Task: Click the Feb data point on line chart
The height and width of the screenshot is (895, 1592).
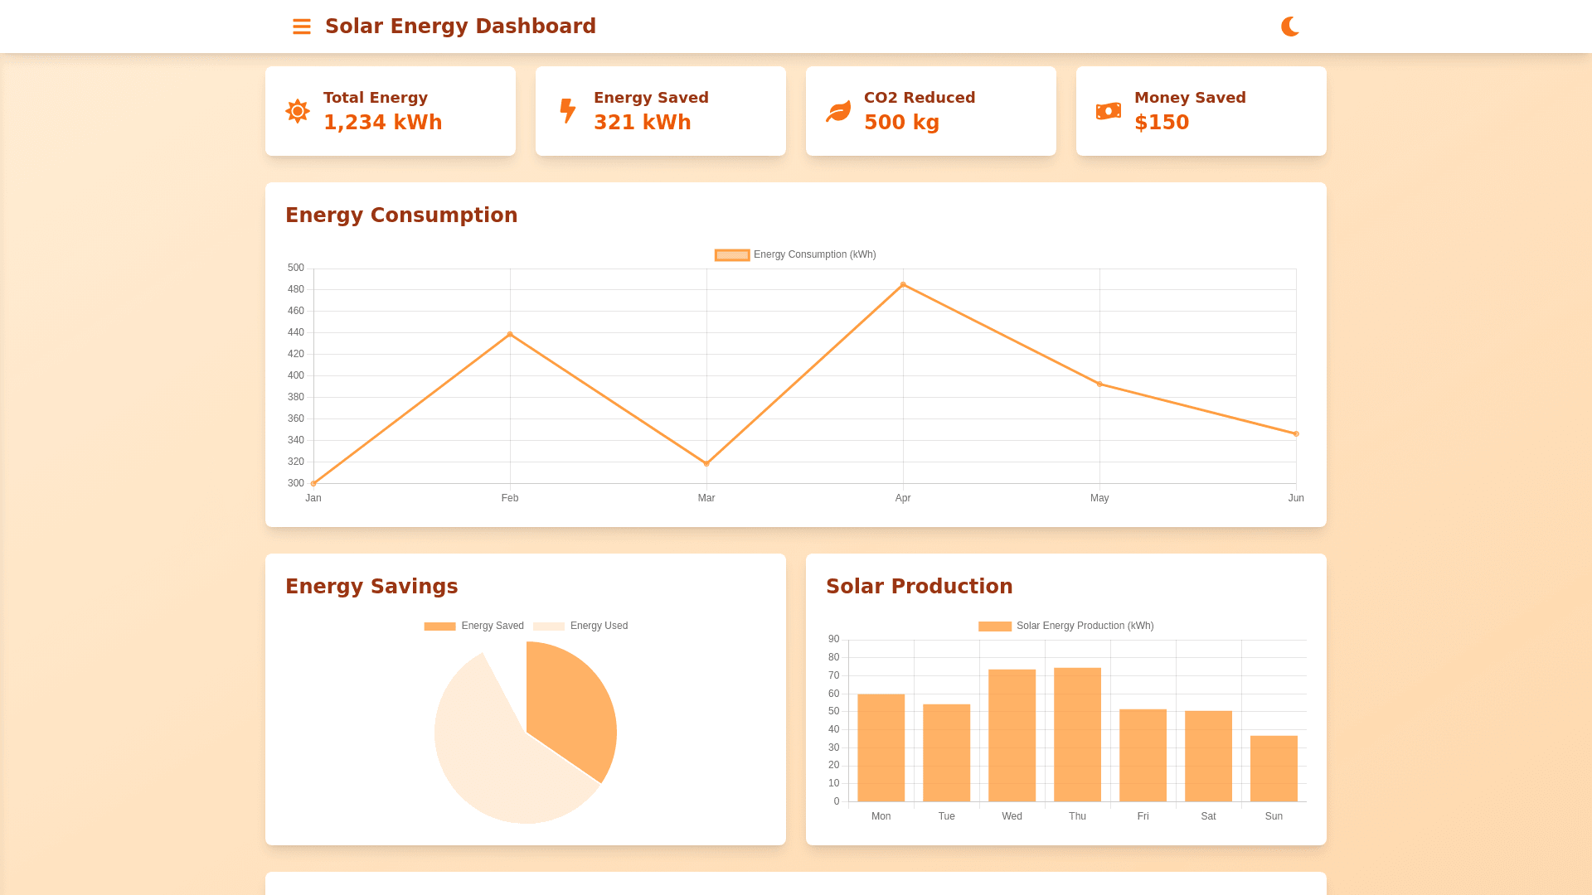Action: pos(510,335)
